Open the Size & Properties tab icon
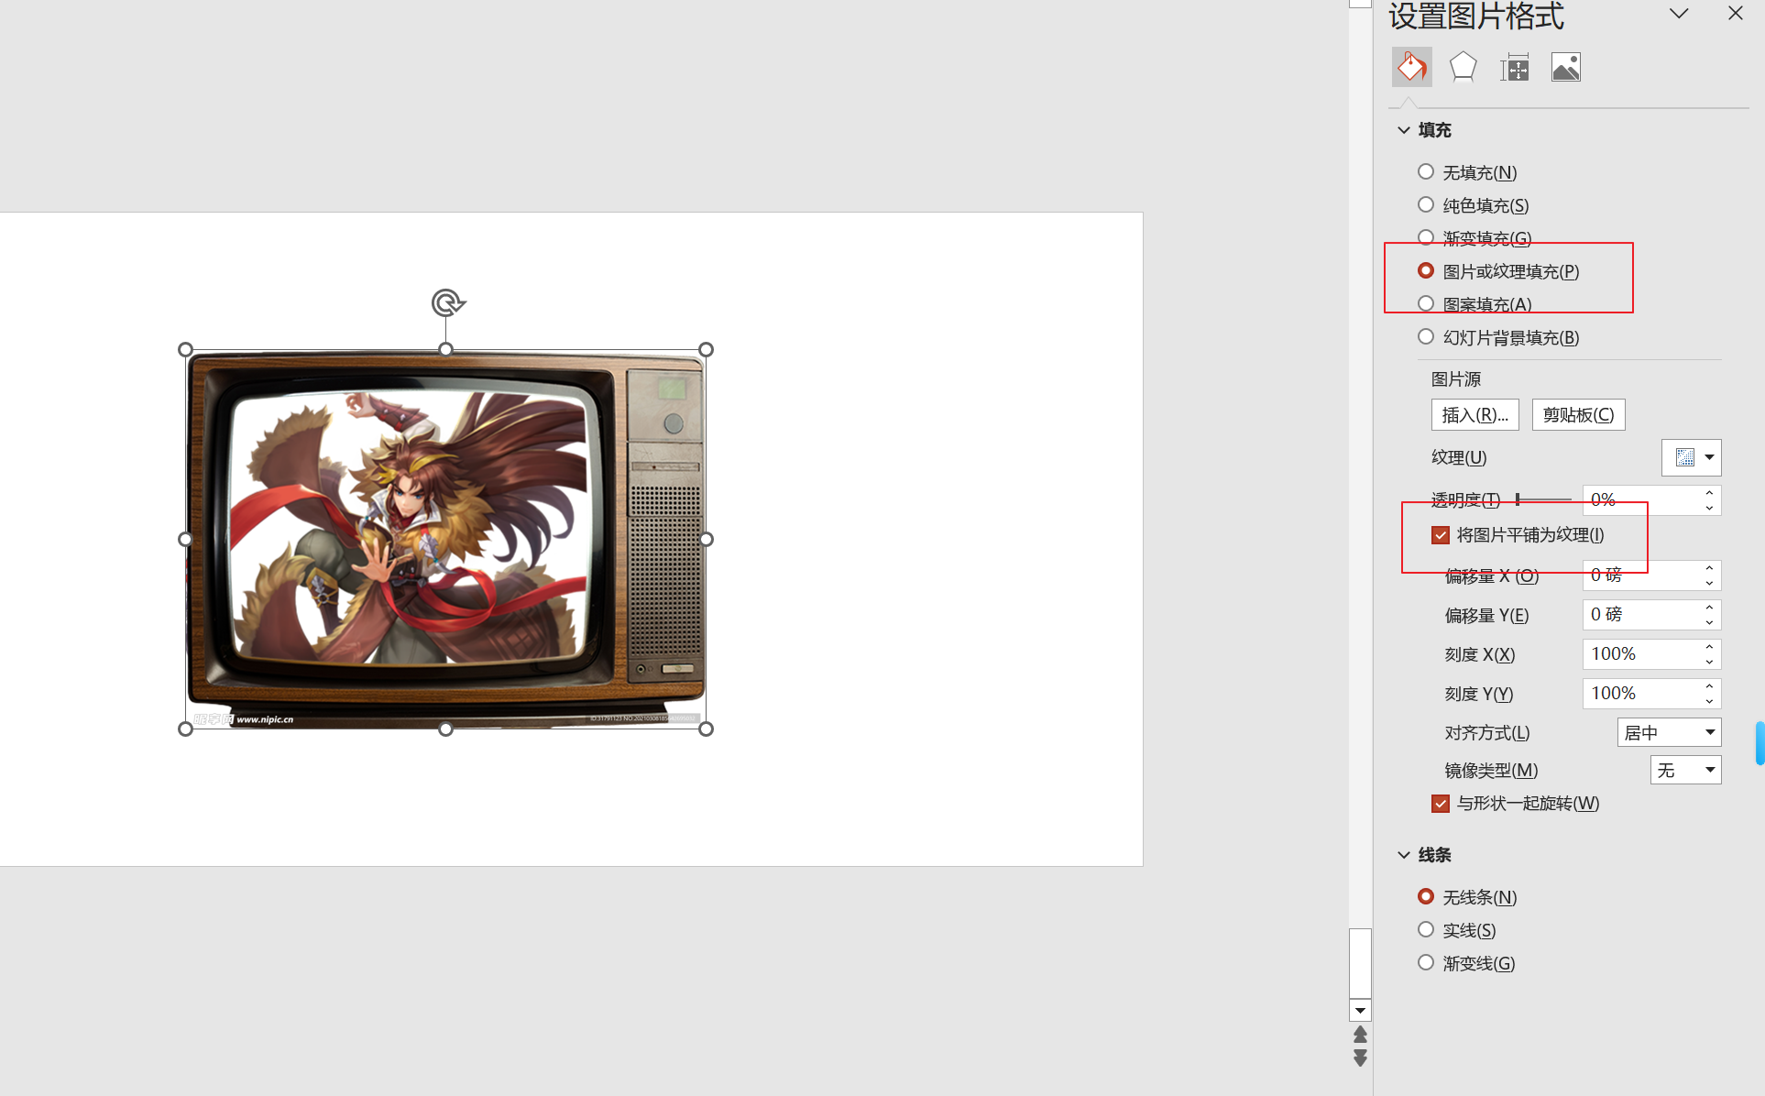 pos(1514,67)
